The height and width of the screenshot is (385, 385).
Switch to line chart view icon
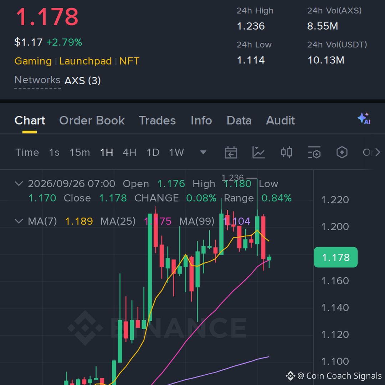click(x=258, y=153)
